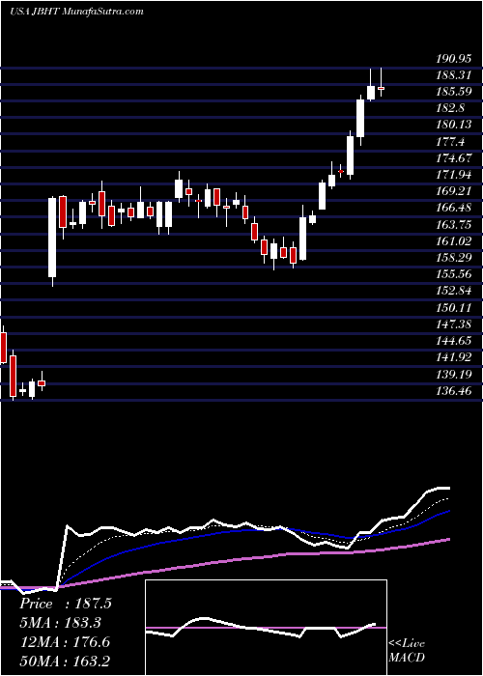The image size is (483, 676).
Task: Click the '12MA : 176.6' readout
Action: (65, 642)
